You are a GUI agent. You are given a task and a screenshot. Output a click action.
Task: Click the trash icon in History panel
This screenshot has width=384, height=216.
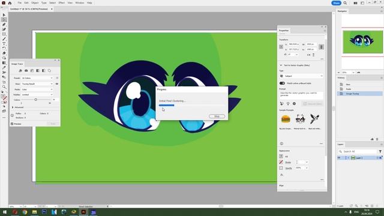377,139
